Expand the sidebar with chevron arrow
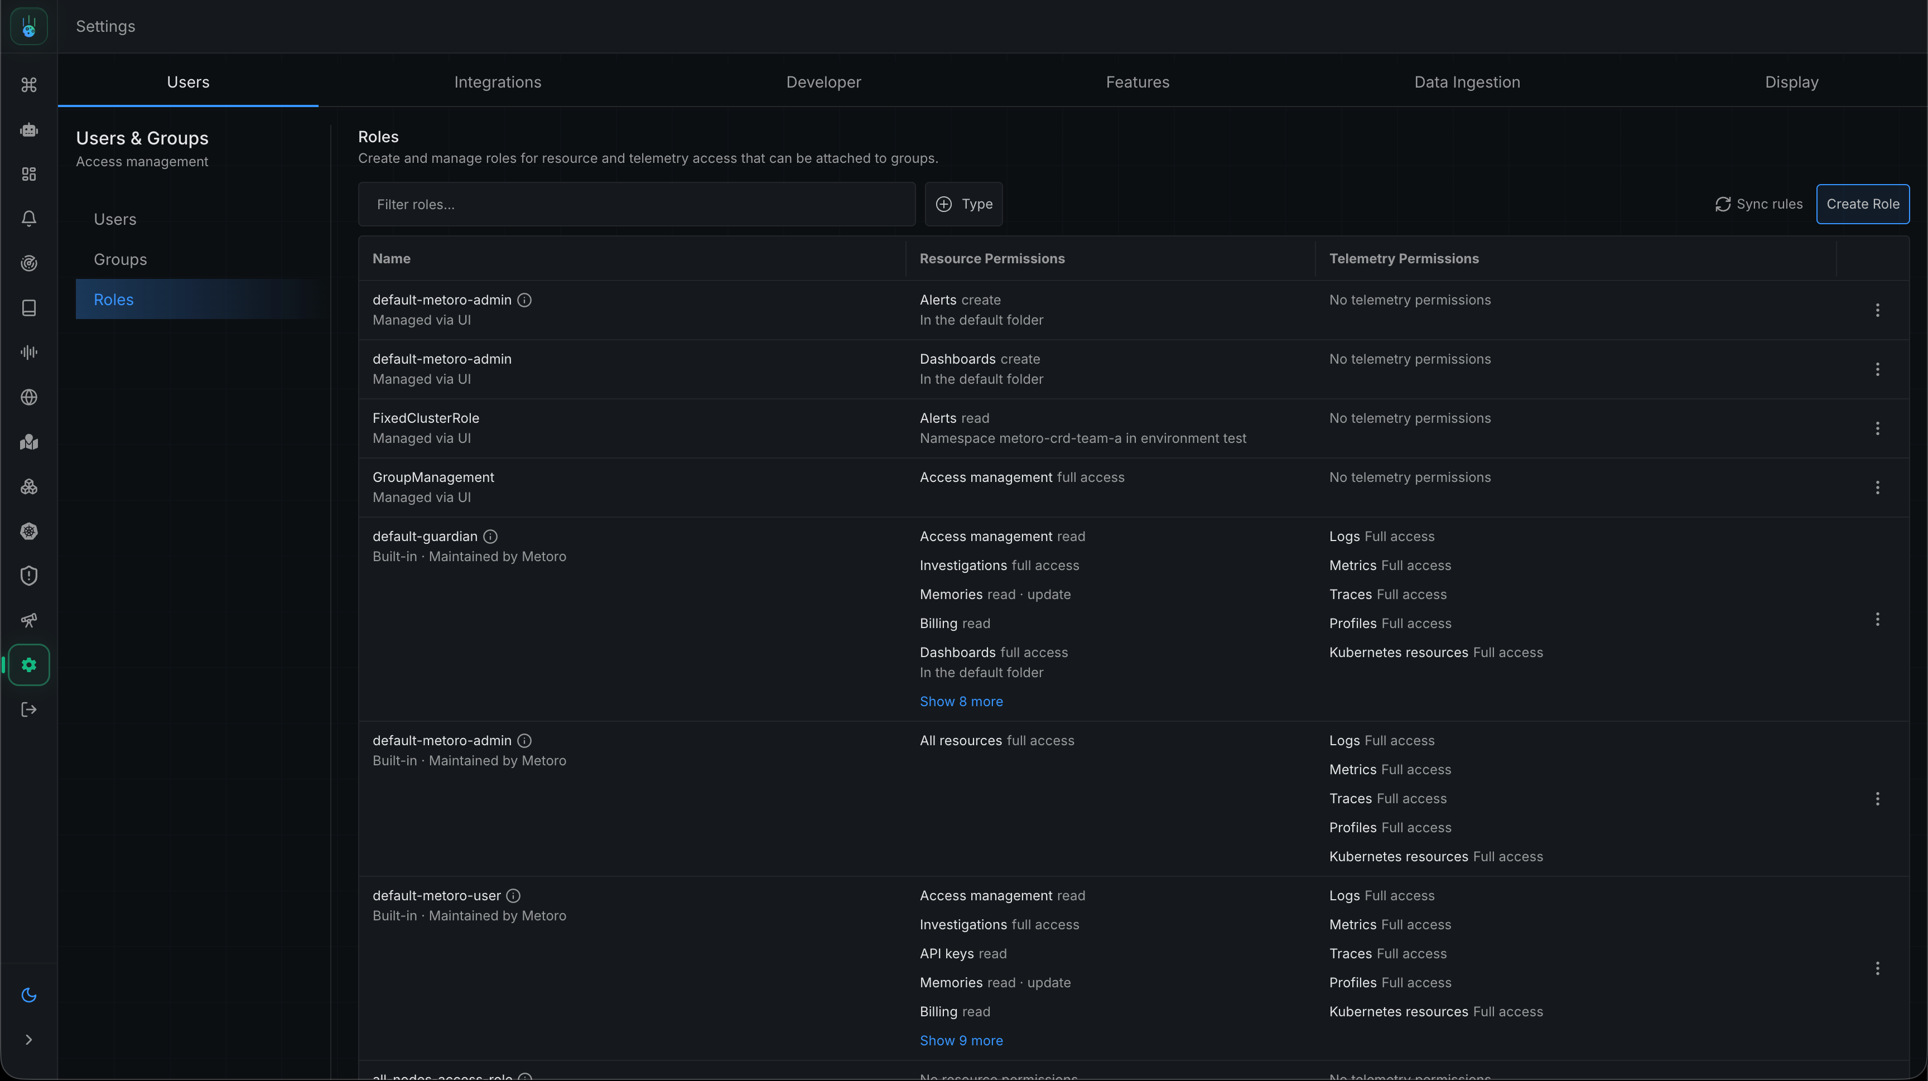 click(28, 1040)
